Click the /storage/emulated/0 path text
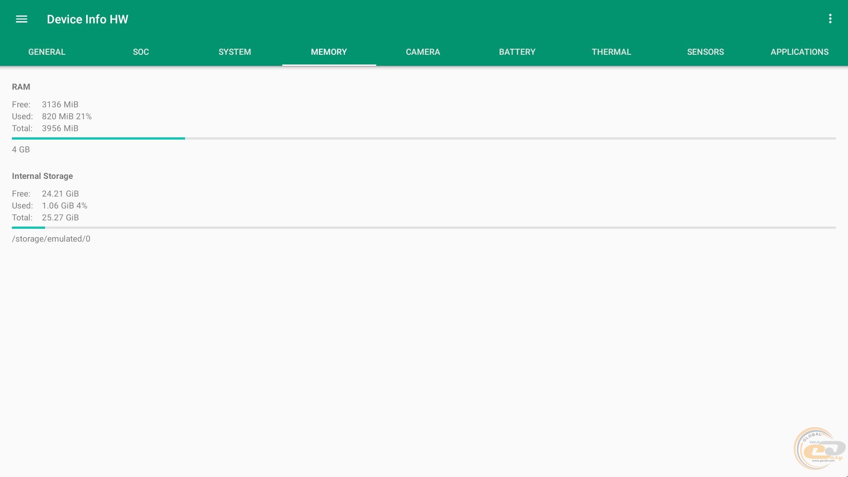This screenshot has height=477, width=848. (51, 239)
